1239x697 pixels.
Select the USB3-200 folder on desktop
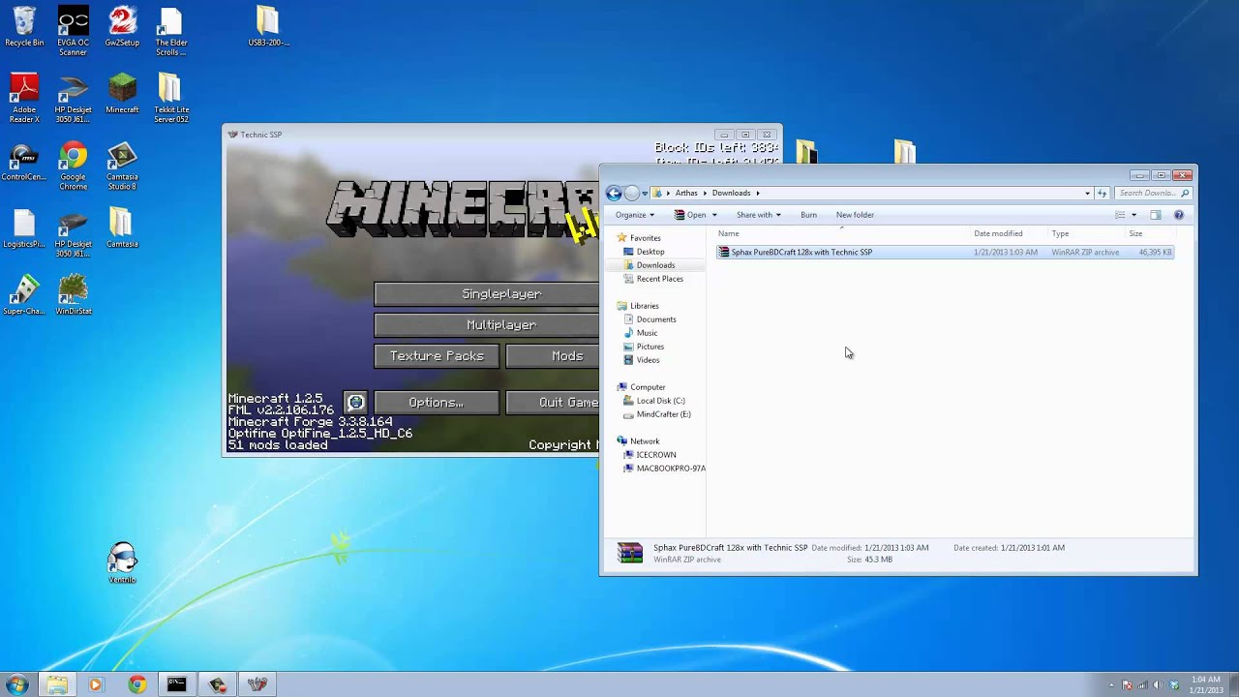(268, 27)
